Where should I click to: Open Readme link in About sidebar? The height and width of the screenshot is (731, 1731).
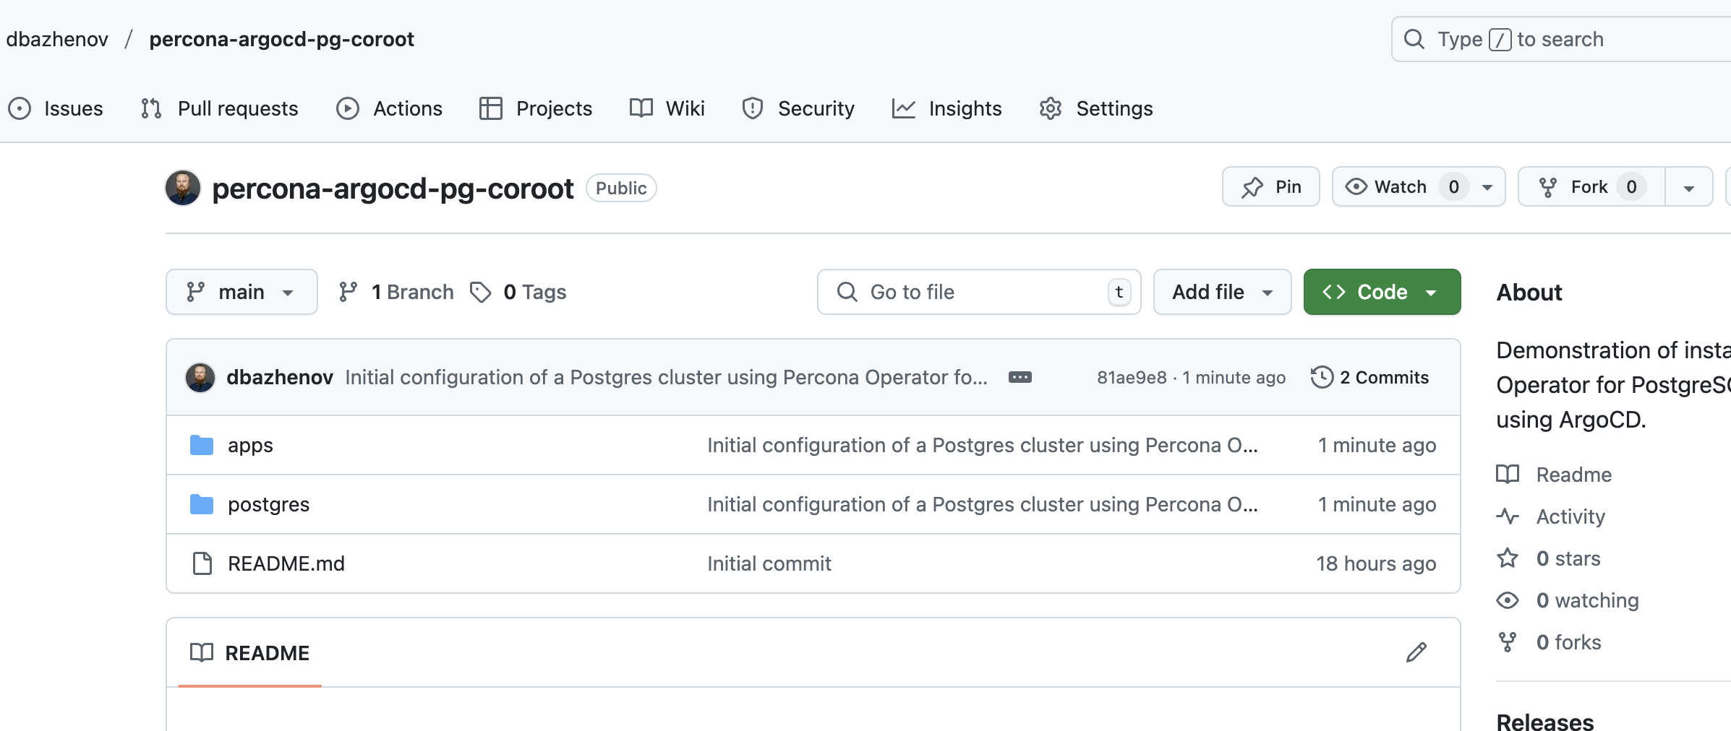click(x=1574, y=475)
